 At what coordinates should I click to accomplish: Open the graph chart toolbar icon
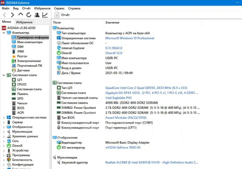45,15
